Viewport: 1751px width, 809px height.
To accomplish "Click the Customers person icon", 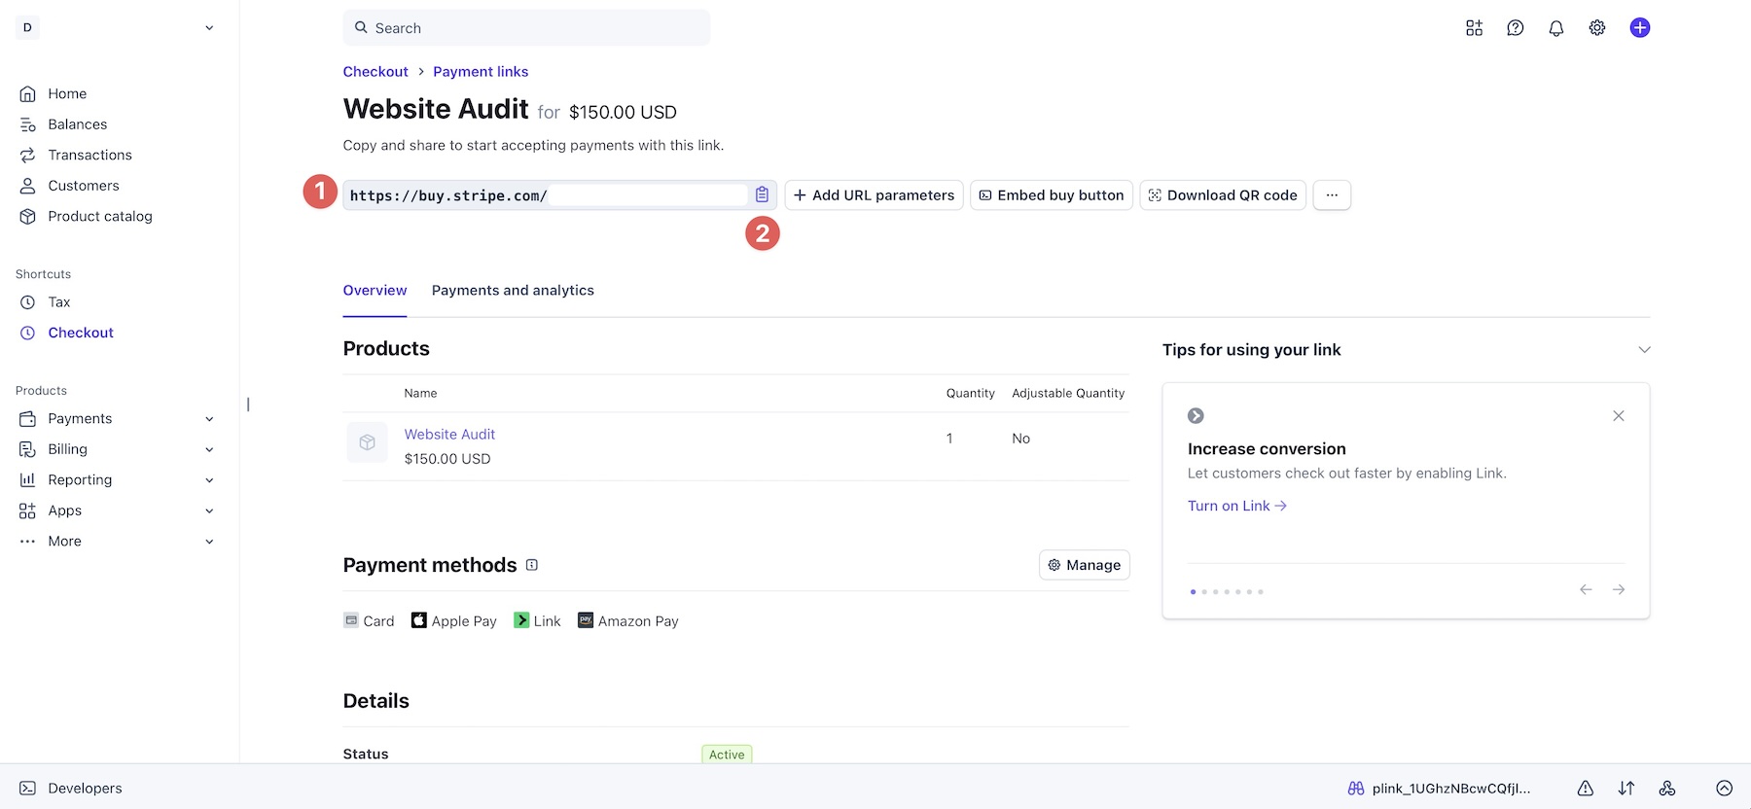I will 27,186.
